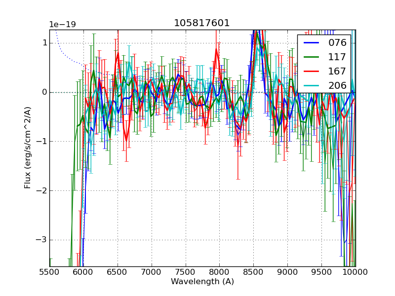Select the 117 legend label

coord(337,57)
